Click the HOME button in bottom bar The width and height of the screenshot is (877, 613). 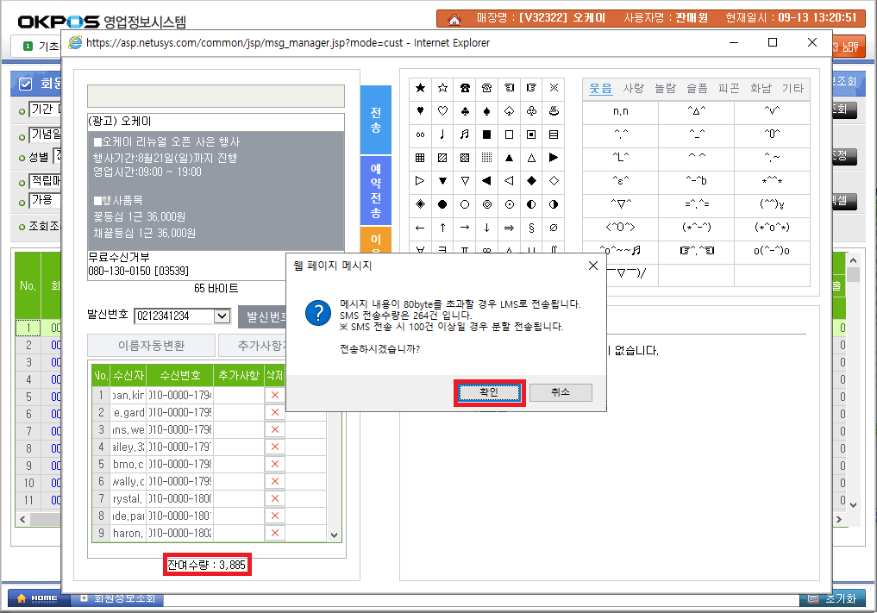[x=37, y=598]
